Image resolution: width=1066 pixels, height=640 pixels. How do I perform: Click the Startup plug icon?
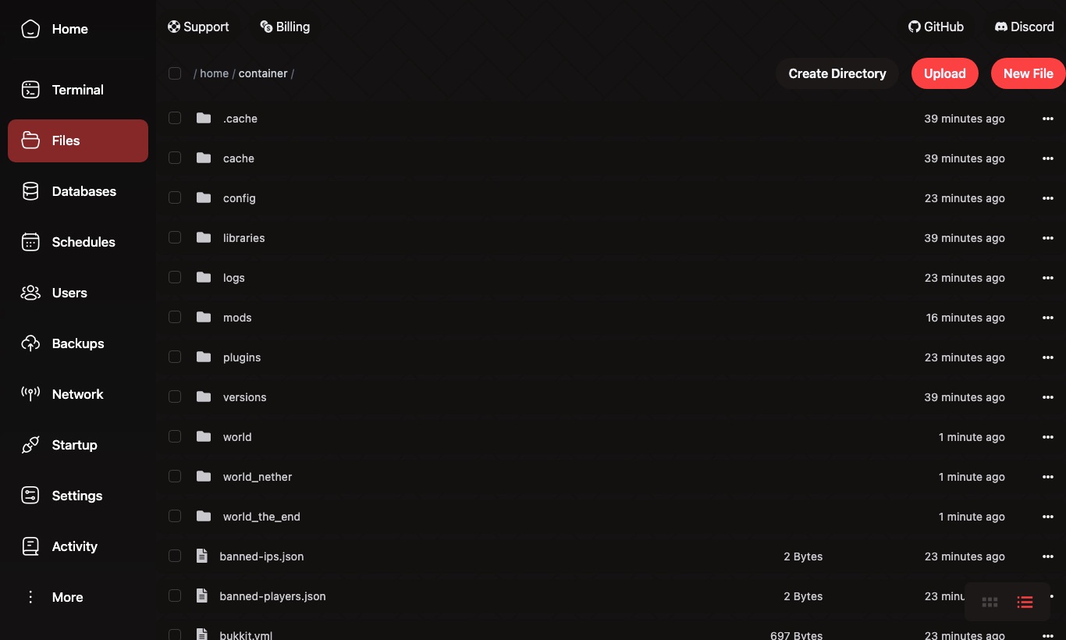click(30, 445)
